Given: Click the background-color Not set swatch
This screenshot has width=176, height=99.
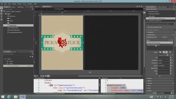Looking at the screenshot, I should tap(165, 37).
